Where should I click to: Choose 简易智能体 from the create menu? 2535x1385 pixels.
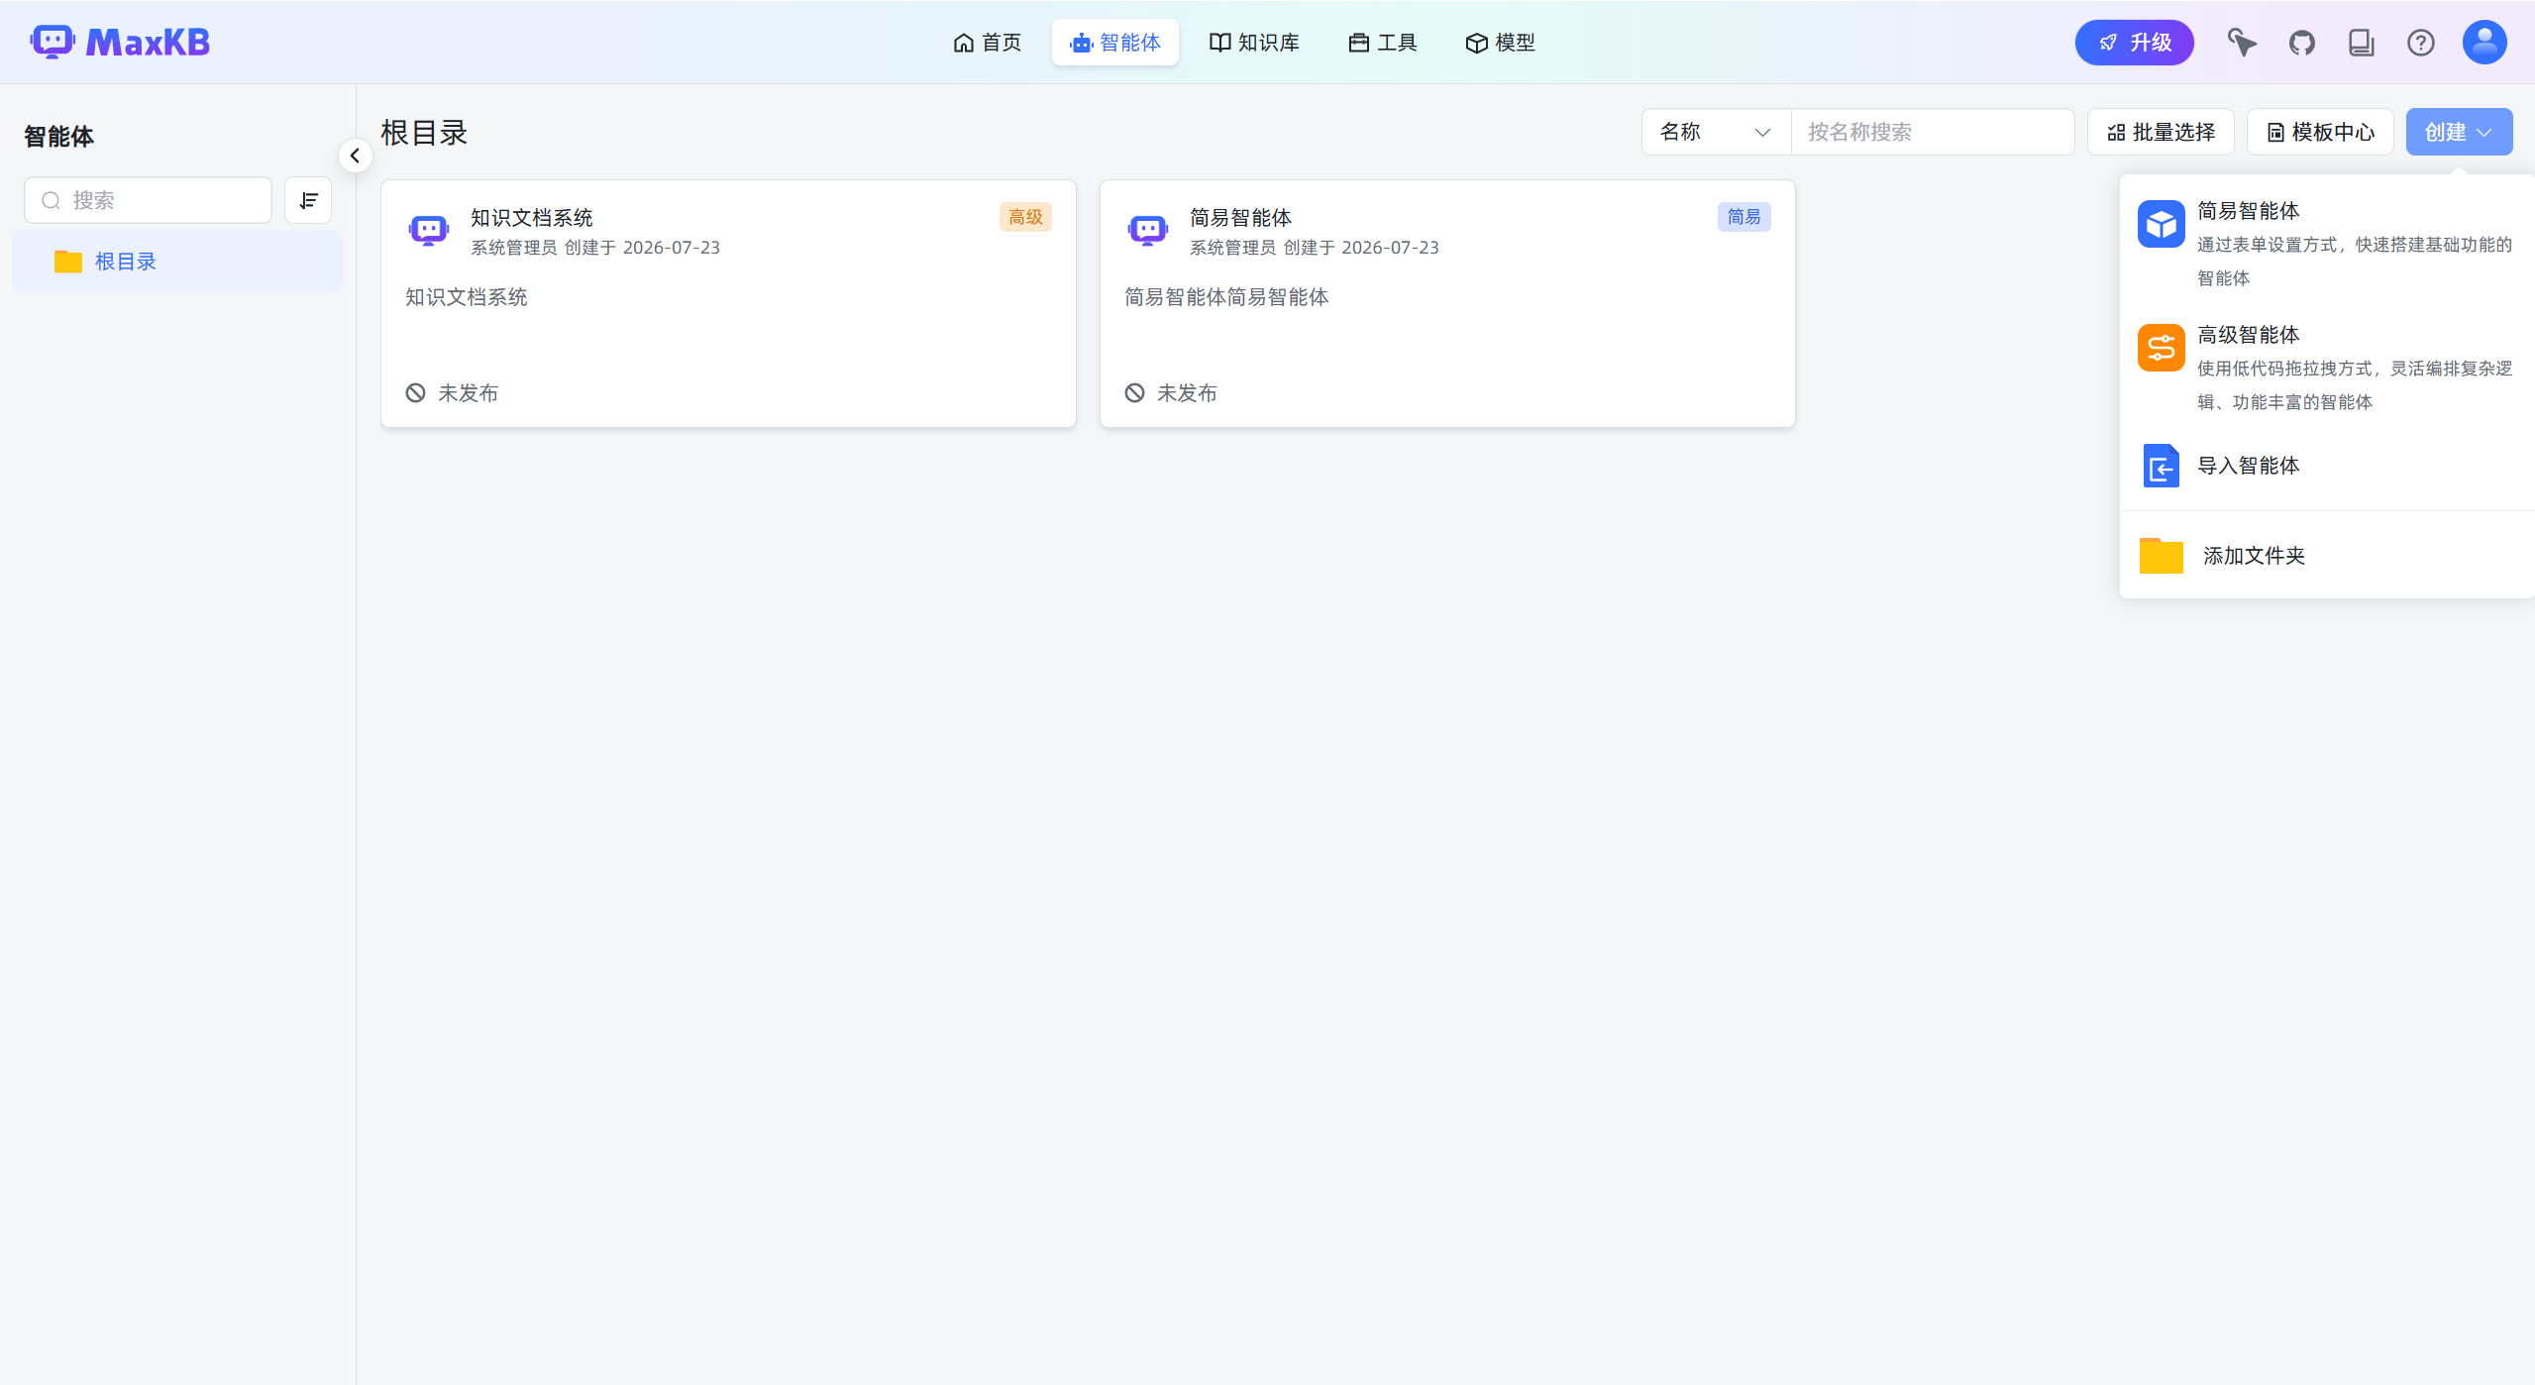pyautogui.click(x=2326, y=244)
